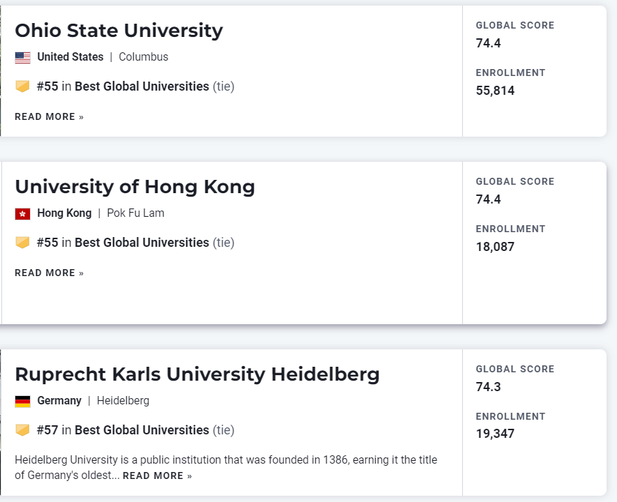
Task: Click Ohio State's #55 Best Global Universities link
Action: click(123, 86)
